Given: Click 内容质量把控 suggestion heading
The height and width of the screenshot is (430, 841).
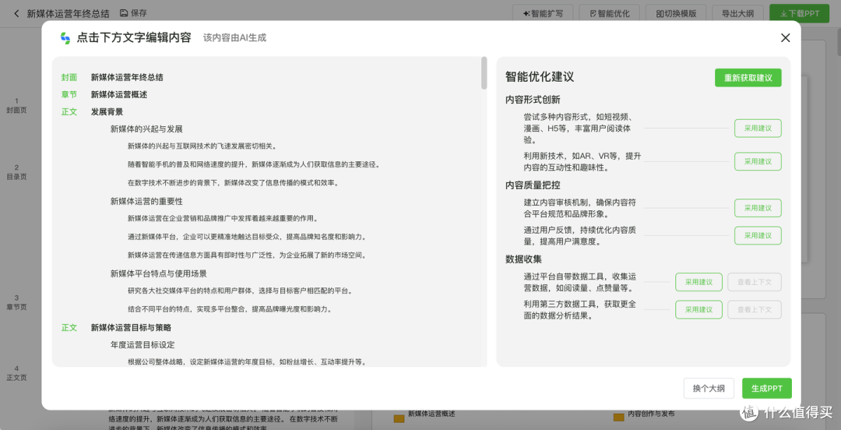Looking at the screenshot, I should 533,185.
